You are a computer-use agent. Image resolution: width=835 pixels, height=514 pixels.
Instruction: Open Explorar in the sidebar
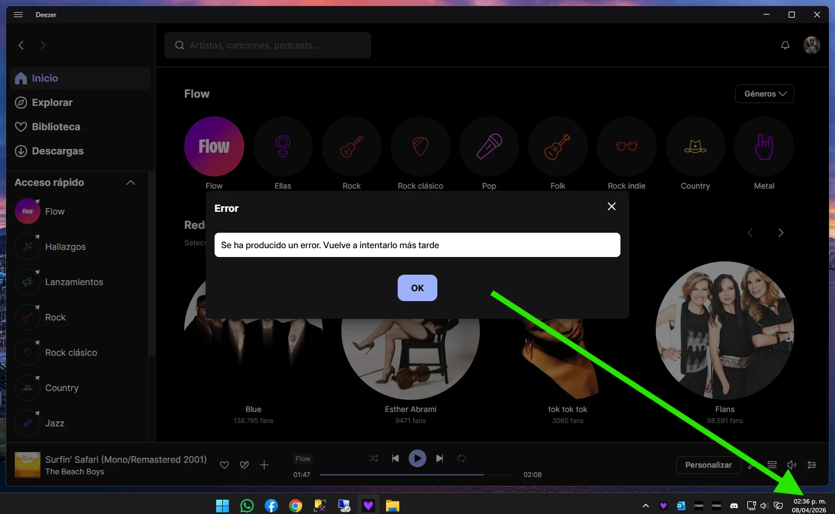click(x=80, y=103)
